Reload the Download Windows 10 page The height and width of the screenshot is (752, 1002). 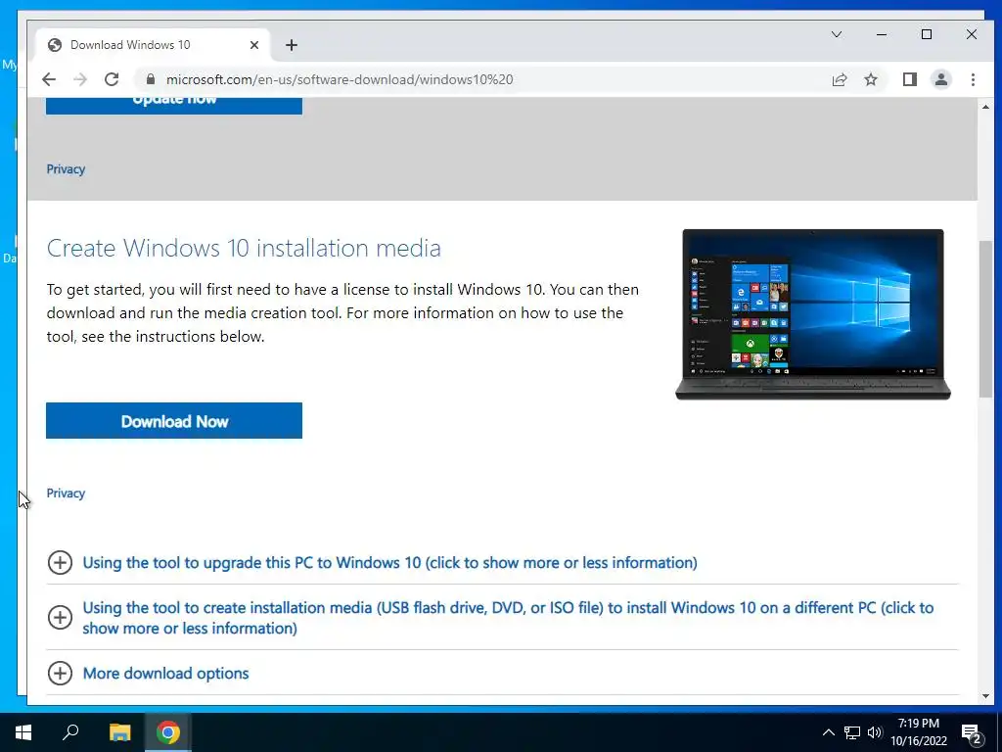pos(112,79)
